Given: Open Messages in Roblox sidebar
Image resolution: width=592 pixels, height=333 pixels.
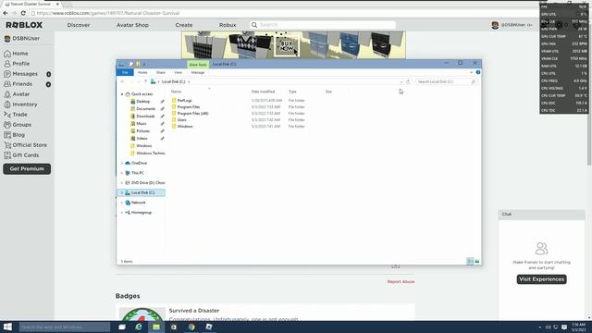Looking at the screenshot, I should pyautogui.click(x=20, y=74).
